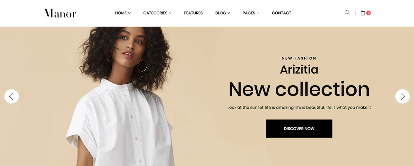Select the HOME menu label
Viewport: 414px width, 166px height.
coord(121,13)
